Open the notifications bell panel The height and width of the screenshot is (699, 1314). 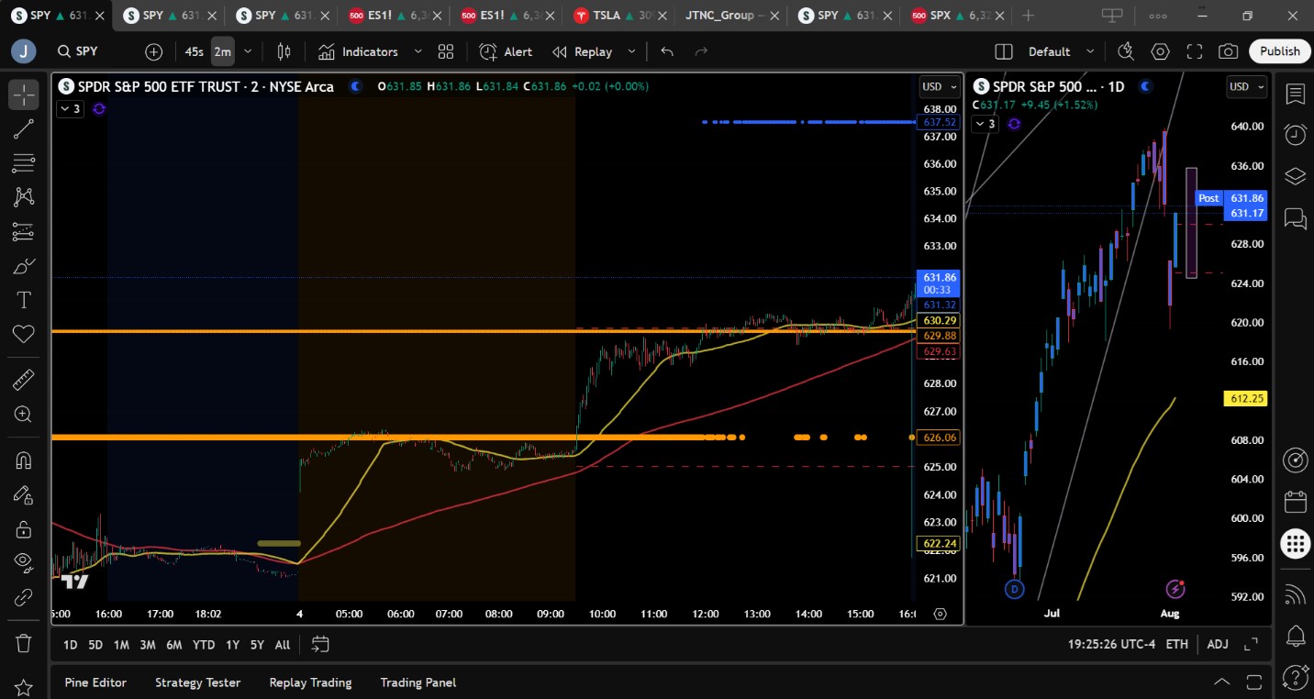[1295, 635]
